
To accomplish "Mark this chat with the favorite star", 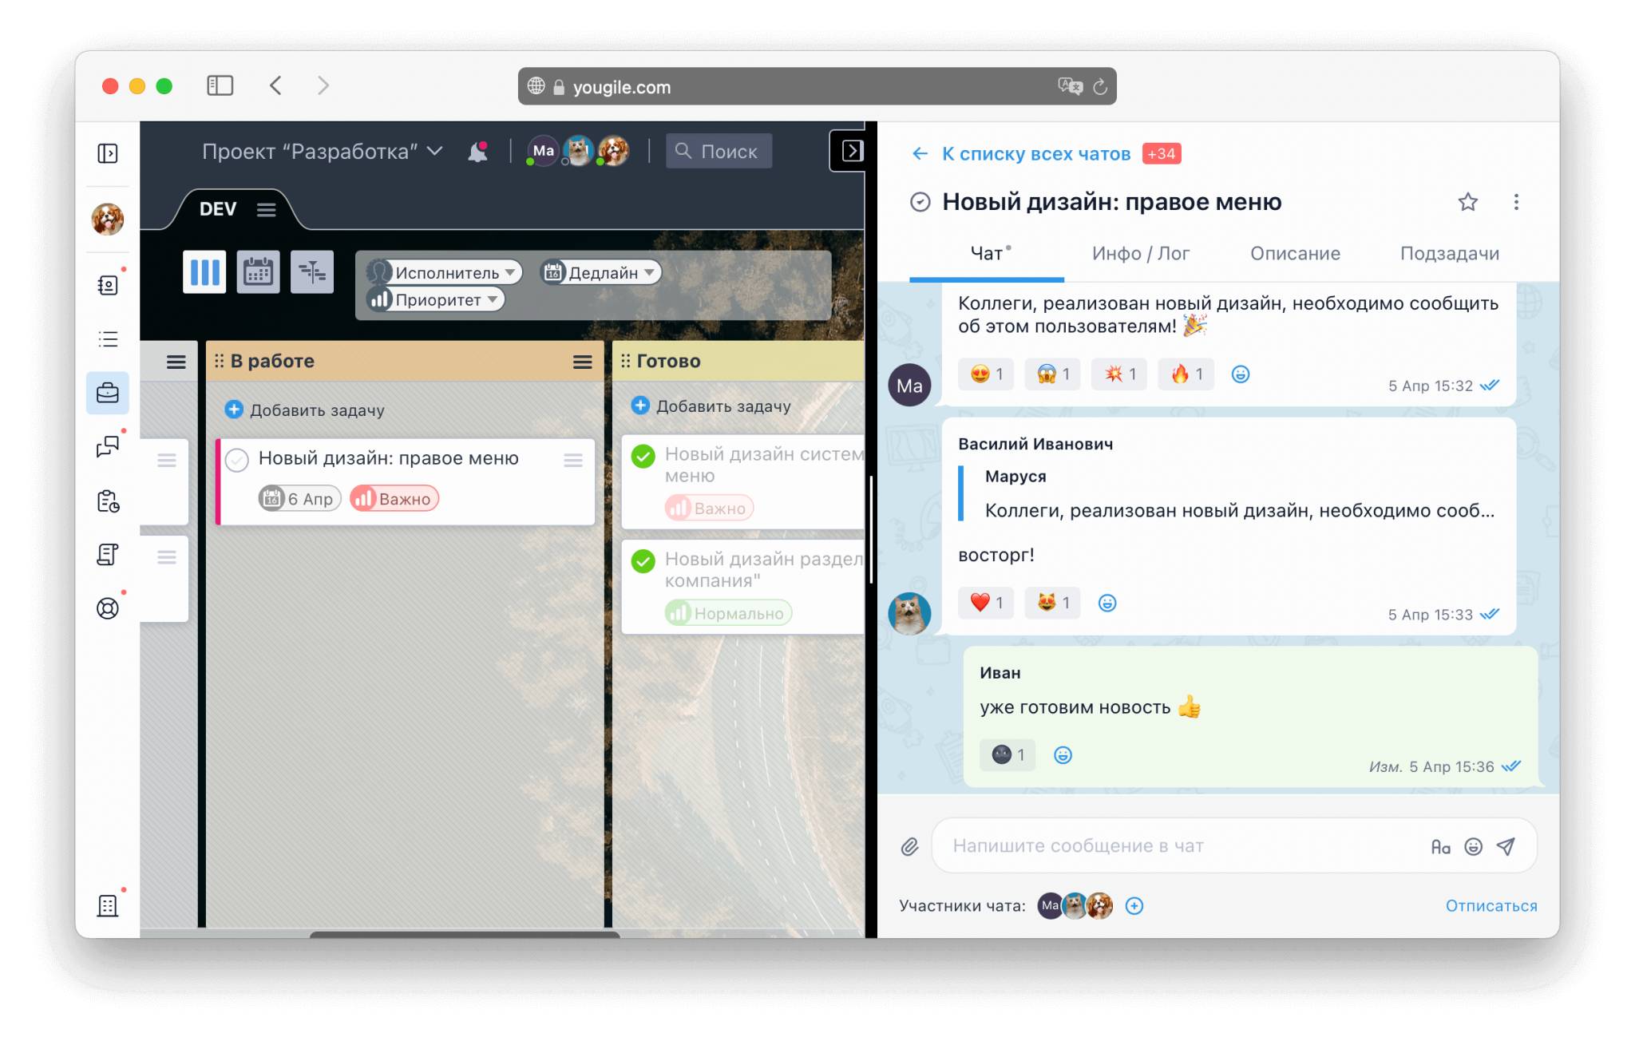I will point(1467,202).
